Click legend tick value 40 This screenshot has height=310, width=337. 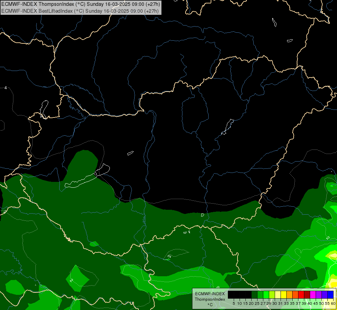tap(310, 303)
